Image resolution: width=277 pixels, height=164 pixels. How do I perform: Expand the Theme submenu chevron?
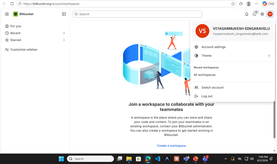[x=269, y=56]
